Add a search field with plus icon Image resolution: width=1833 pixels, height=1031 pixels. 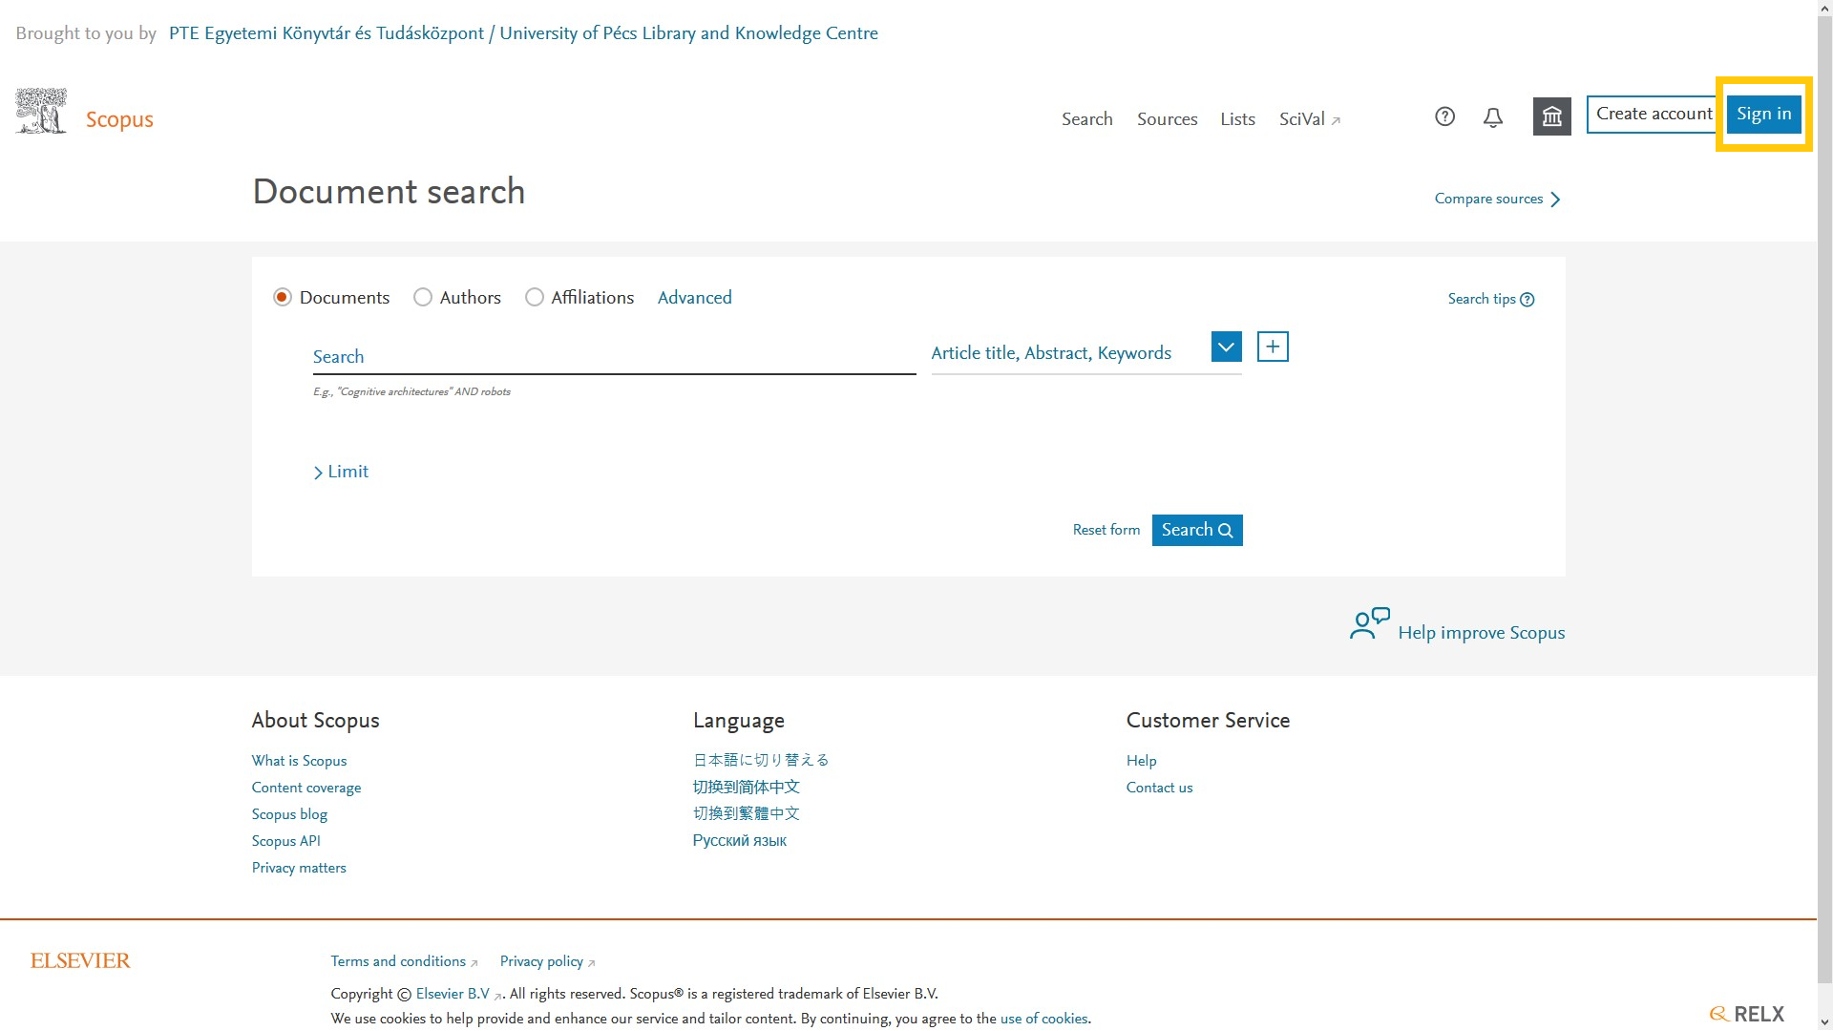[1273, 347]
